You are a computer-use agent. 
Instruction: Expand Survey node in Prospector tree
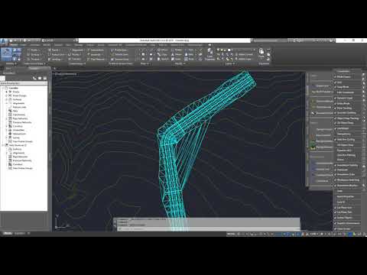(7, 137)
